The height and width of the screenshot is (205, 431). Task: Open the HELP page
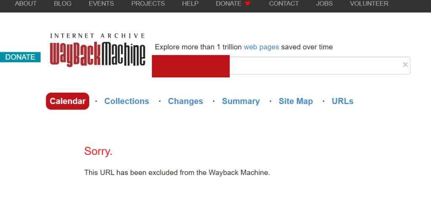190,3
